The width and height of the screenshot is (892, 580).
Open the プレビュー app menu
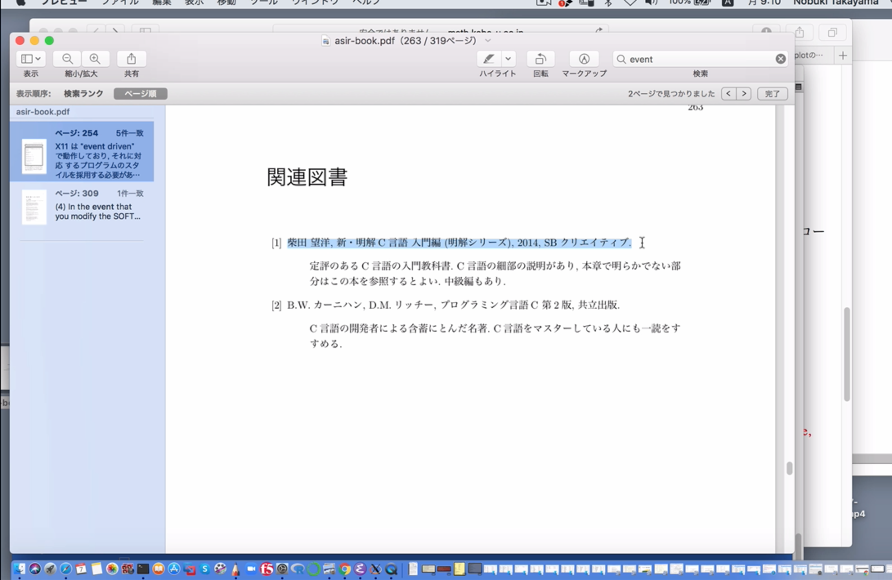click(64, 2)
